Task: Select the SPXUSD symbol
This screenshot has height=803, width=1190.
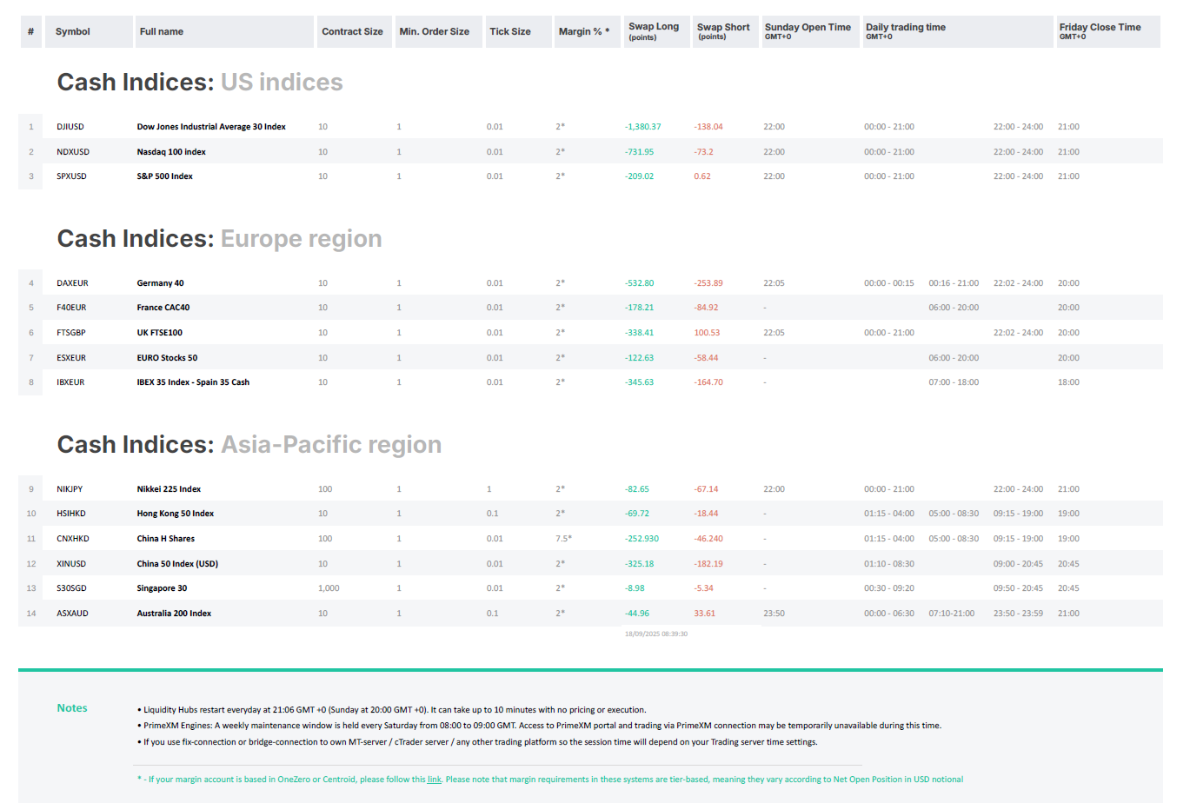Action: (71, 176)
